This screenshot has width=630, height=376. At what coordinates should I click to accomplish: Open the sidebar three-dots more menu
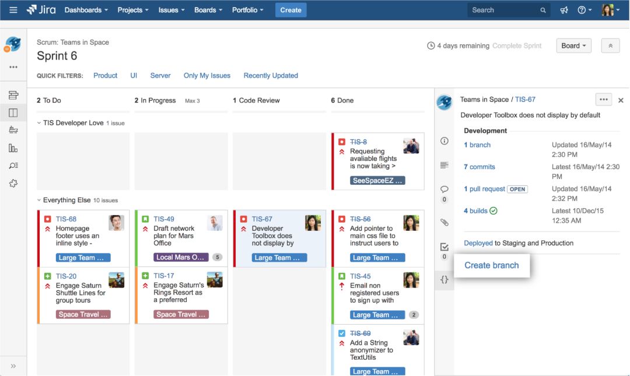(13, 67)
